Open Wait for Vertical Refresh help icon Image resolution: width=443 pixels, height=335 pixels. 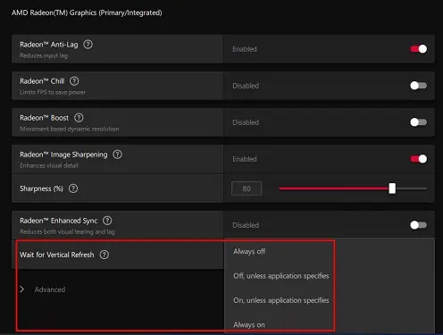tap(104, 255)
